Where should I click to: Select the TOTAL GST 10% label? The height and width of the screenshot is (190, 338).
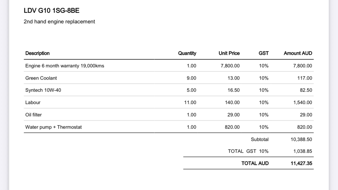[248, 151]
